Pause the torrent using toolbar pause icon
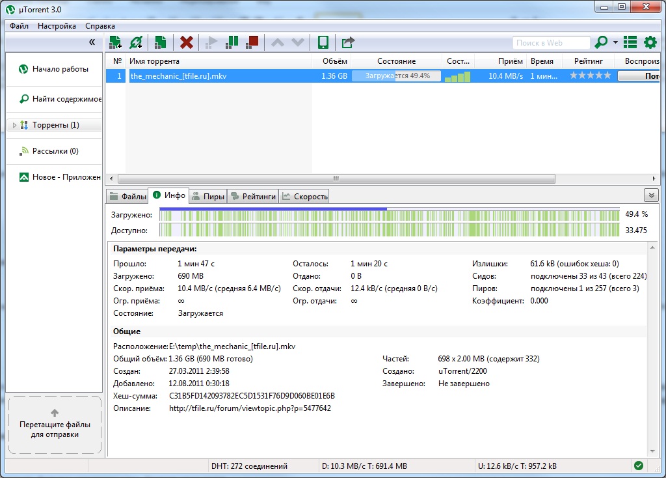 (232, 42)
